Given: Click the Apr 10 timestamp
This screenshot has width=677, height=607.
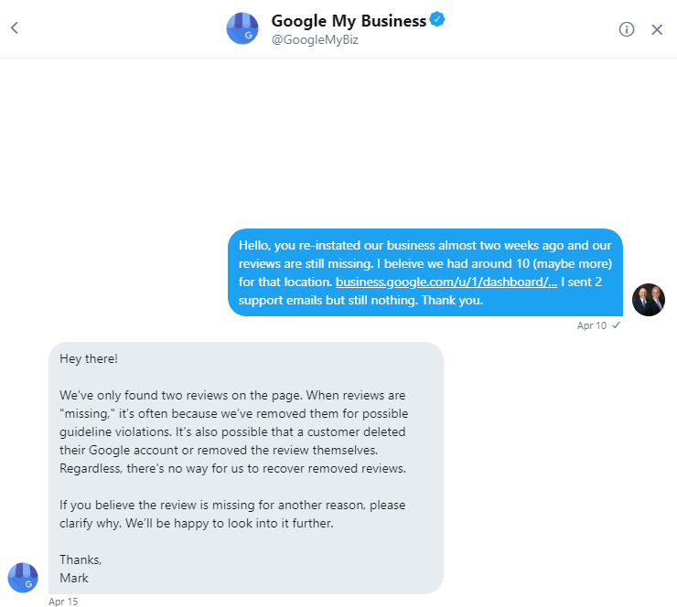Looking at the screenshot, I should point(591,325).
